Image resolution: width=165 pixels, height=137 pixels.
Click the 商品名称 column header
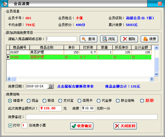pyautogui.click(x=47, y=47)
